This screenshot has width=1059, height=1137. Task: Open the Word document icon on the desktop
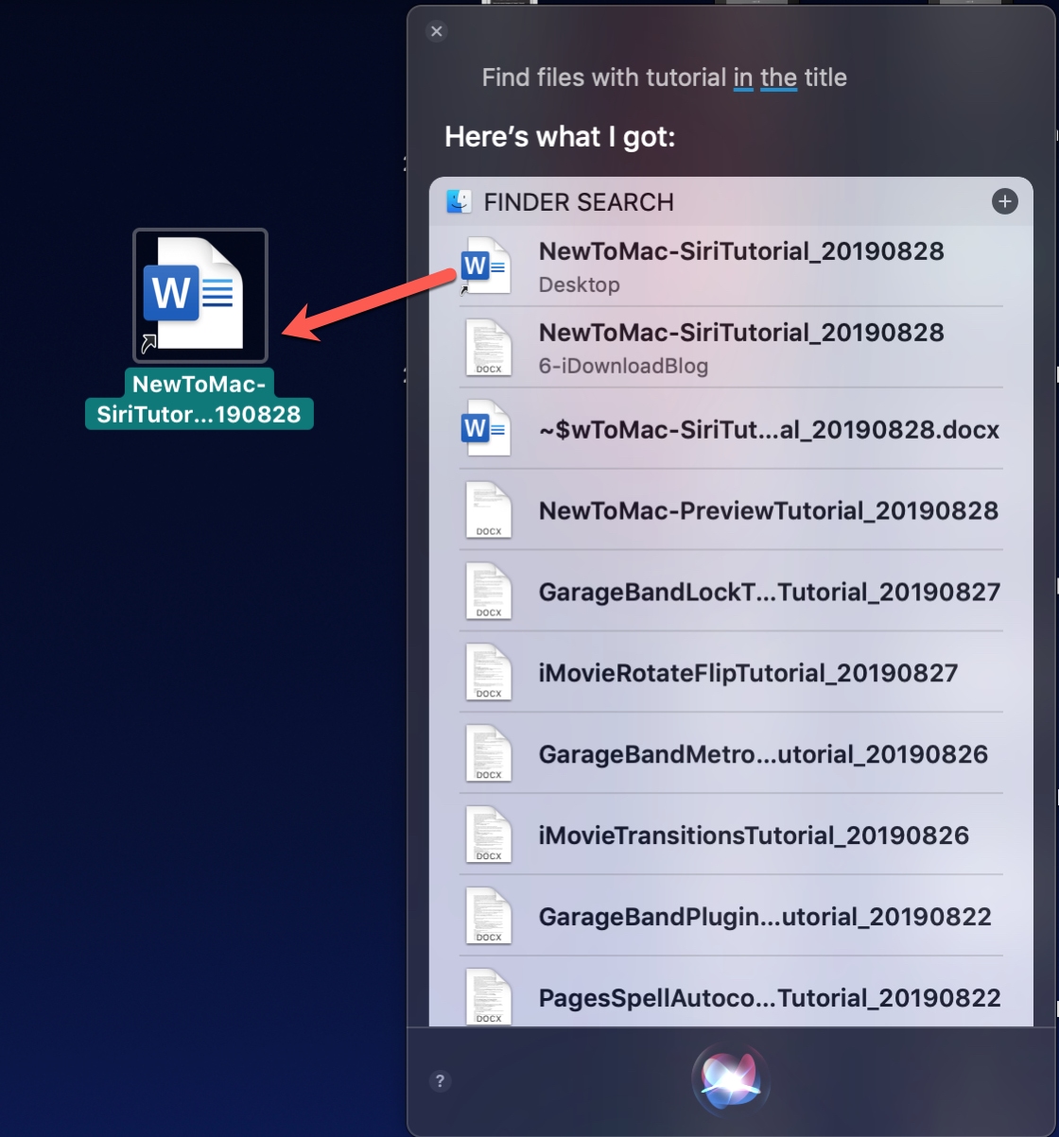[200, 294]
